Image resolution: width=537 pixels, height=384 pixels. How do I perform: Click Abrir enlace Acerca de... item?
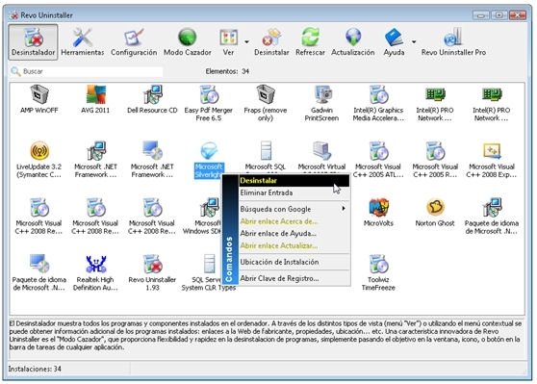click(294, 221)
